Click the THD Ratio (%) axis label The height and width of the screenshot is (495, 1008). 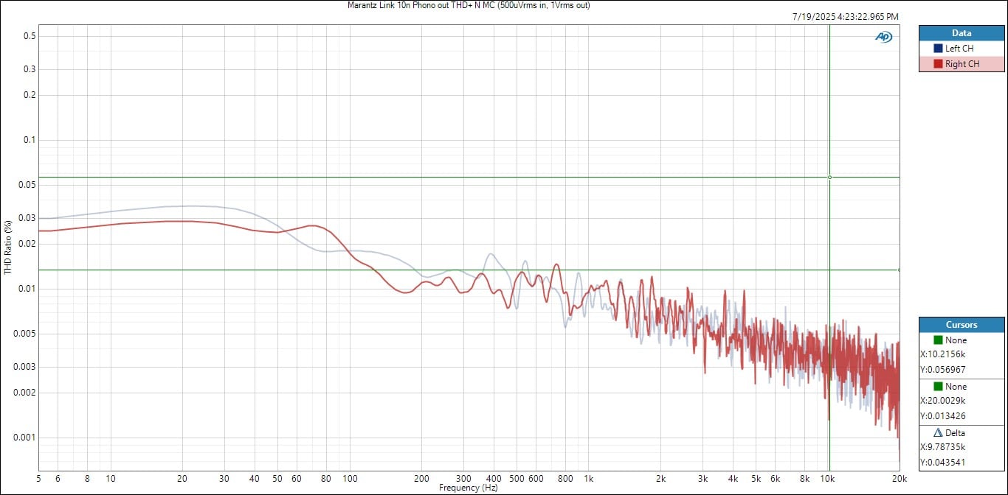tap(8, 247)
